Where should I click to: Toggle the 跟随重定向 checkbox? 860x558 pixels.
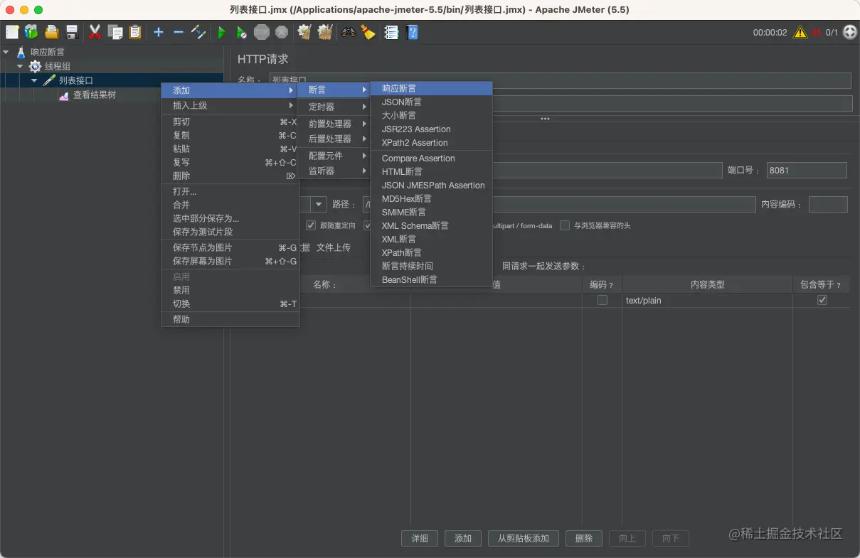(x=311, y=225)
